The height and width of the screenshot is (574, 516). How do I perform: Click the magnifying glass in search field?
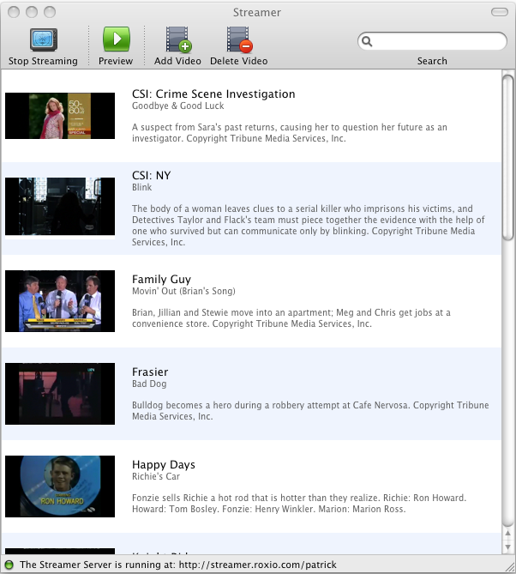point(367,41)
